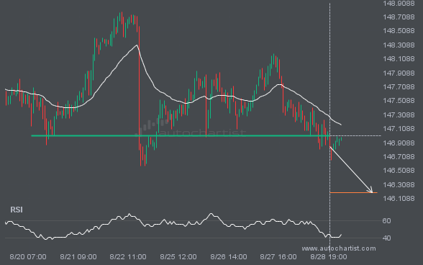Click the 148.3088 price axis label
This screenshot has height=265, width=423.
[x=399, y=45]
